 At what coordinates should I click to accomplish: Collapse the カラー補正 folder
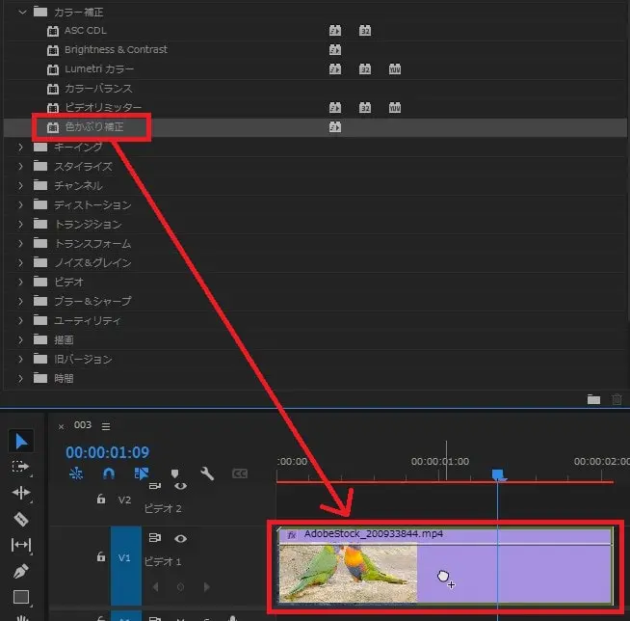pyautogui.click(x=22, y=12)
